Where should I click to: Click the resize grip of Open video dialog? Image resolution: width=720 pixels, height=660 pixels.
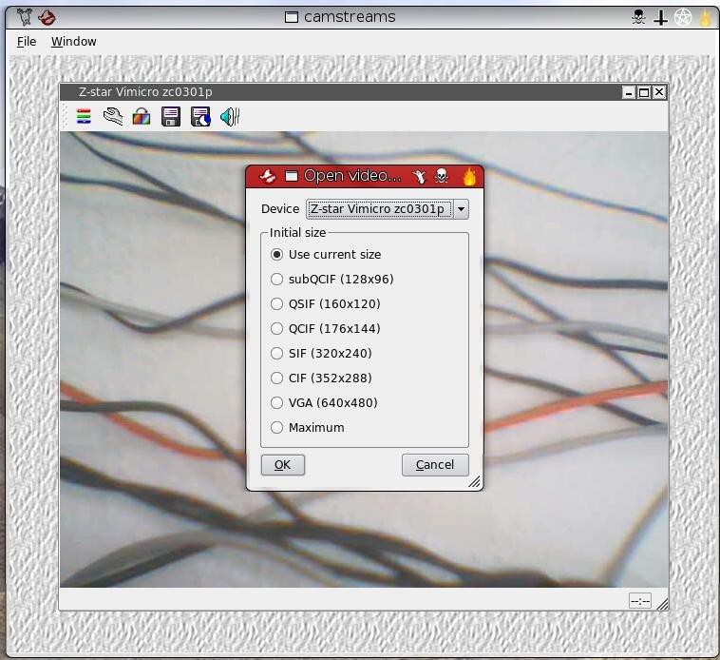(474, 481)
